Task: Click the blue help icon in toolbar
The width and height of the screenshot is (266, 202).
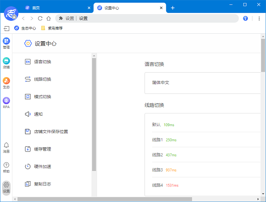Action: (245, 18)
